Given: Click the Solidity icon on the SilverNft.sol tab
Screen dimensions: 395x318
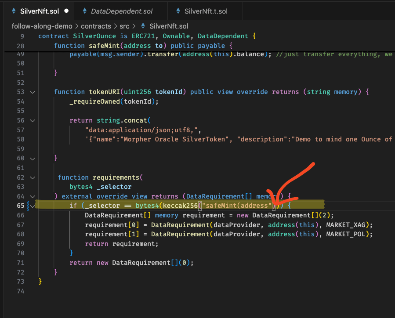Looking at the screenshot, I should click(x=14, y=11).
